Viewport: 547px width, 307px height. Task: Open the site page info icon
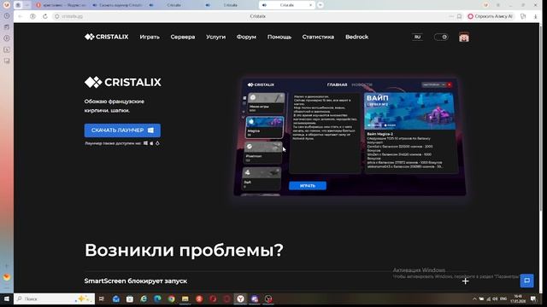pos(57,16)
